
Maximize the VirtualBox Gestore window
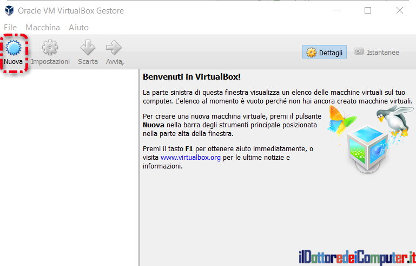(x=368, y=10)
